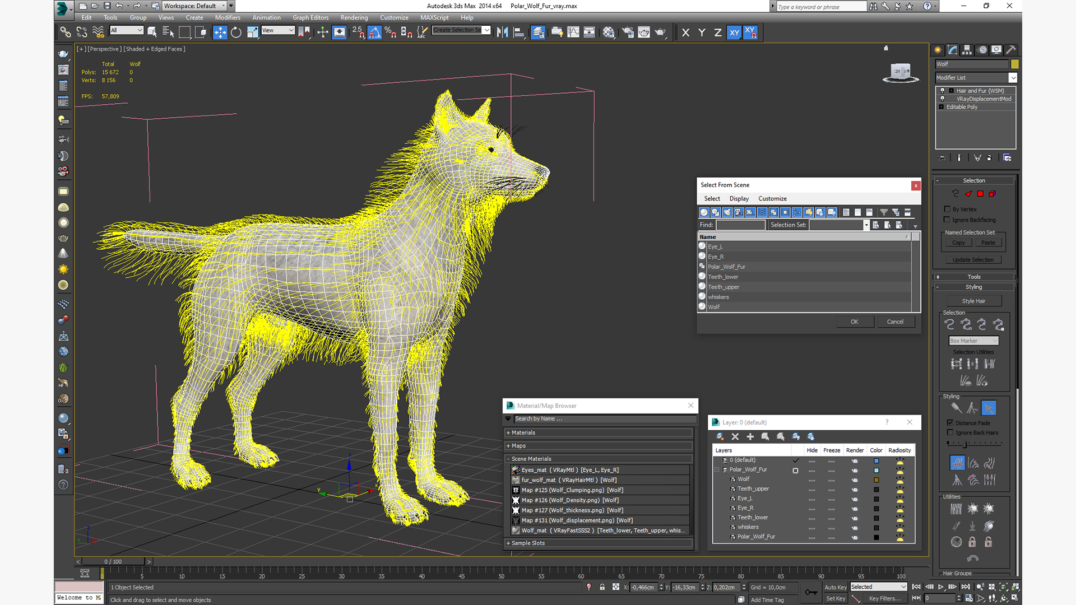Open the Modifier List dropdown
1076x605 pixels.
[x=1013, y=78]
